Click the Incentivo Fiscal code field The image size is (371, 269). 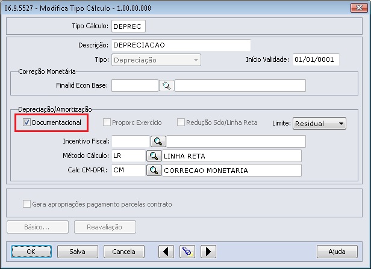131,141
